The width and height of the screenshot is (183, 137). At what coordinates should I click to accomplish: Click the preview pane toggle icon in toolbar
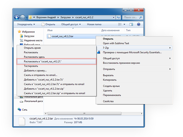click(133, 24)
